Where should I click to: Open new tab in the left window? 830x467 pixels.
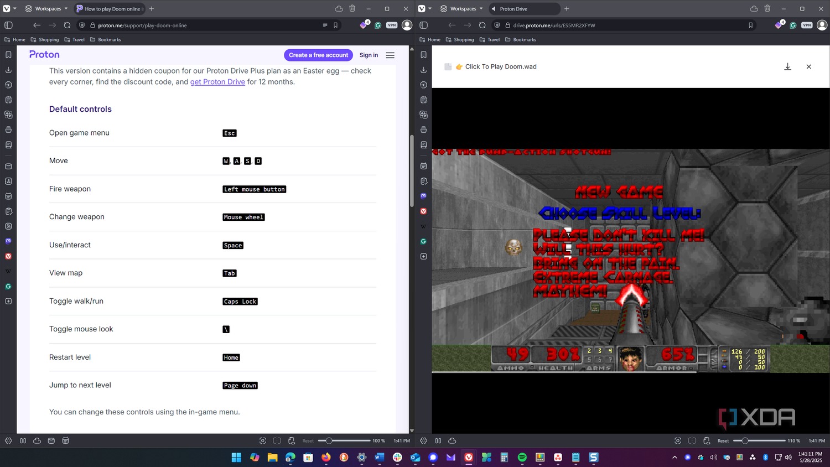click(x=152, y=8)
